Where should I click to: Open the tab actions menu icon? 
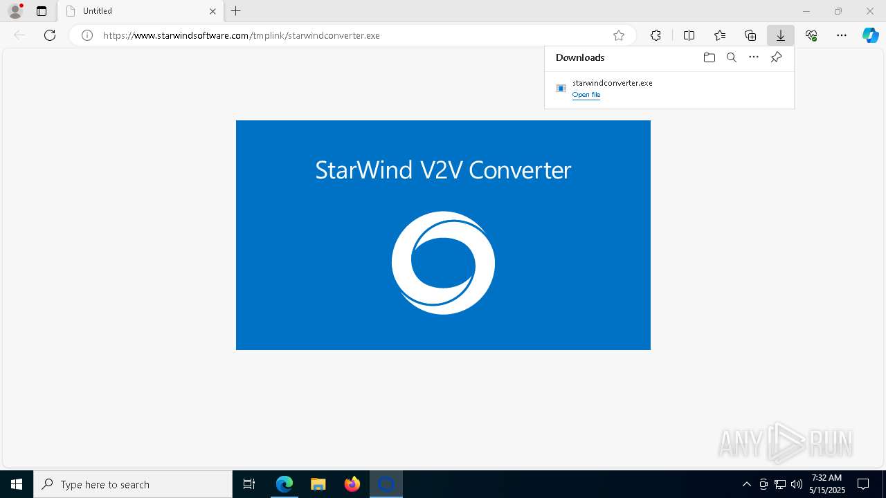coord(42,11)
